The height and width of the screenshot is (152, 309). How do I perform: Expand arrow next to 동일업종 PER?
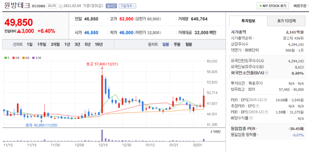click(x=257, y=129)
